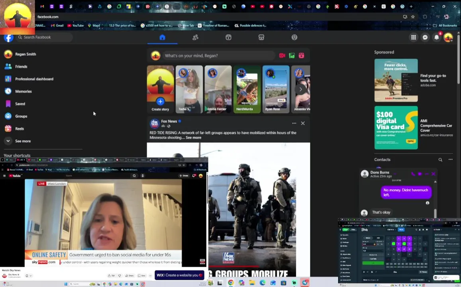Viewport: 461px width, 287px height.
Task: Expand the Fox News post See more
Action: pos(194,138)
